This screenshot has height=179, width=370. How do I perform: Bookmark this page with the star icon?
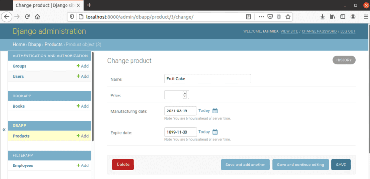(x=288, y=17)
